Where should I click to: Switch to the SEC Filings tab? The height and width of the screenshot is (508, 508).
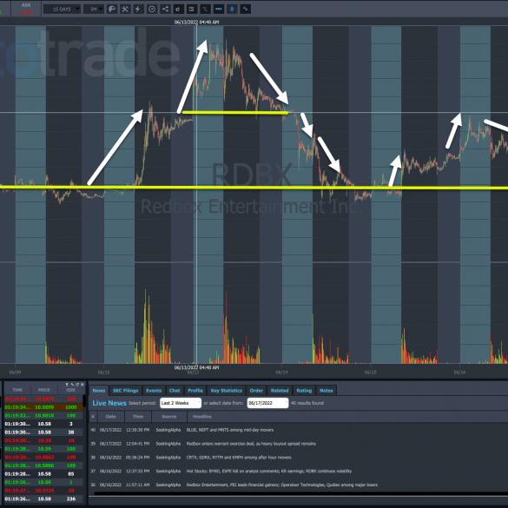125,391
